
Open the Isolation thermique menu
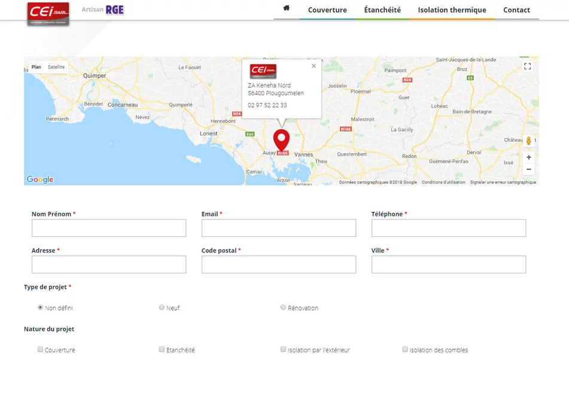click(452, 10)
